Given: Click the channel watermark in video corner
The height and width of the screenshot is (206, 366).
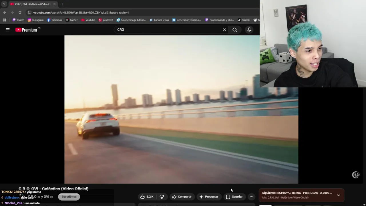Looking at the screenshot, I should (356, 175).
